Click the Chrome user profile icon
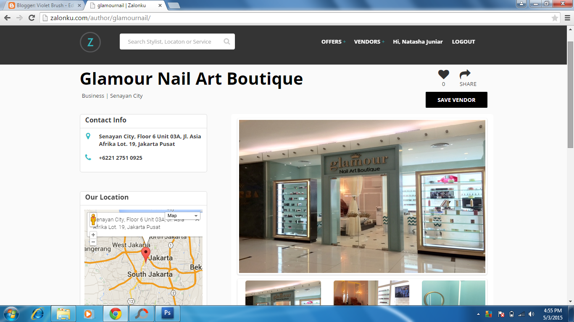 click(x=521, y=4)
